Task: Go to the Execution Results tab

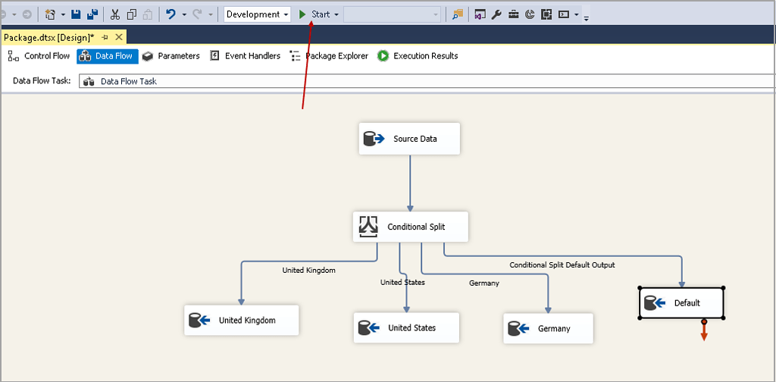Action: click(418, 56)
